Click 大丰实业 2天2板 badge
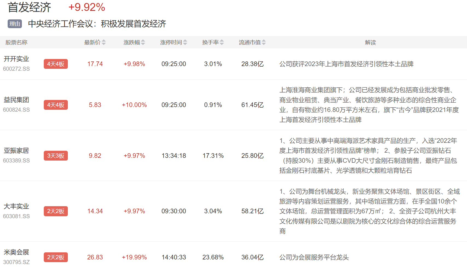Viewport: 467px width, 272px height. pos(56,211)
